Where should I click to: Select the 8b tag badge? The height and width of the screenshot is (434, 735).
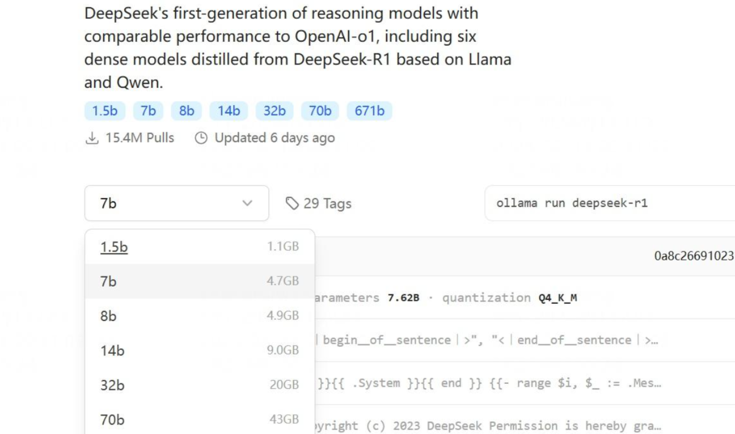pos(187,111)
